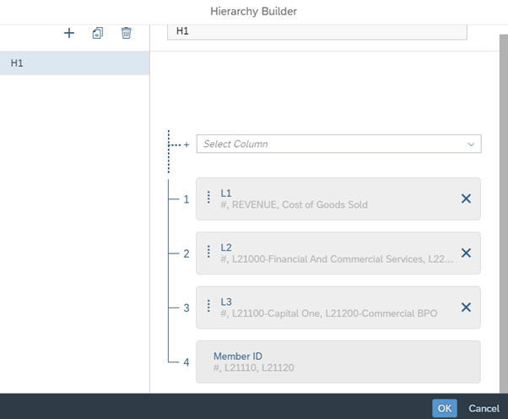This screenshot has width=508, height=419.
Task: Click the L3 level drag handle dots
Action: (208, 306)
